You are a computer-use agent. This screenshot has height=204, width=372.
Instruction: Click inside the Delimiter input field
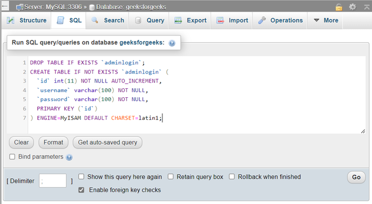[x=52, y=181]
